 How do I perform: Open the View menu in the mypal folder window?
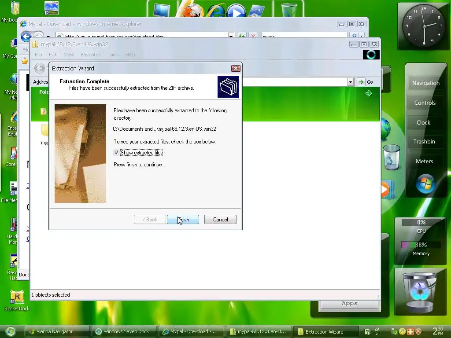pos(69,55)
